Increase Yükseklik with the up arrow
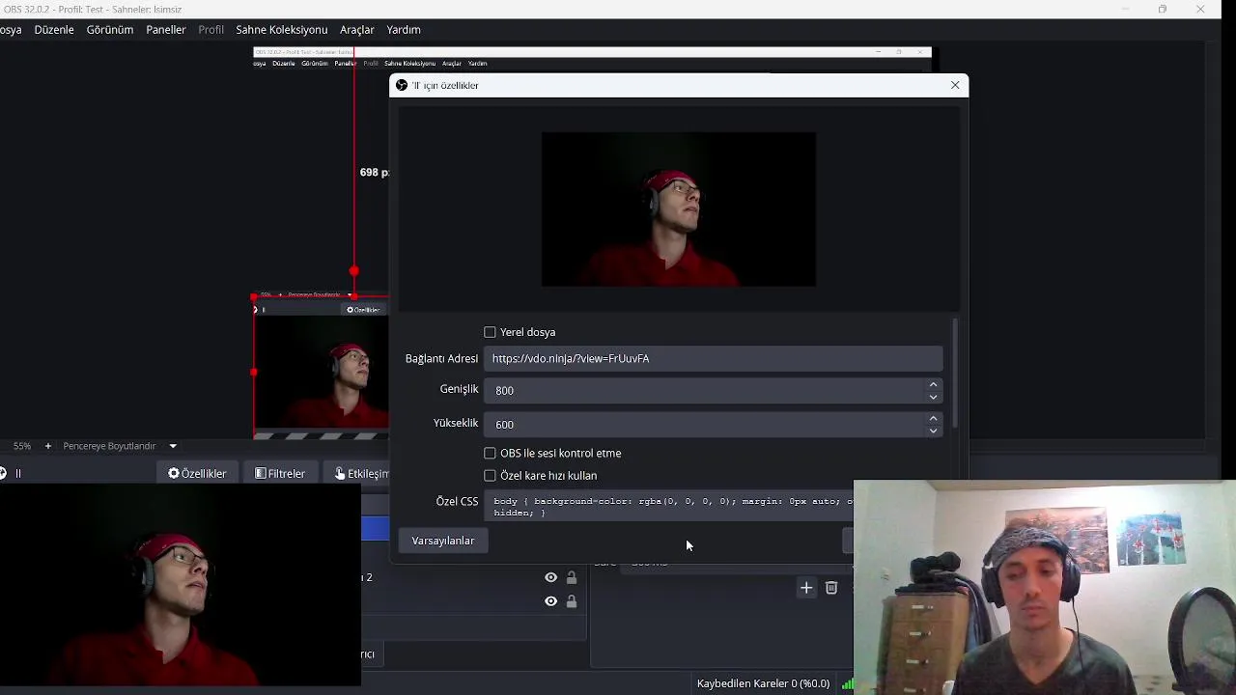 [x=933, y=418]
